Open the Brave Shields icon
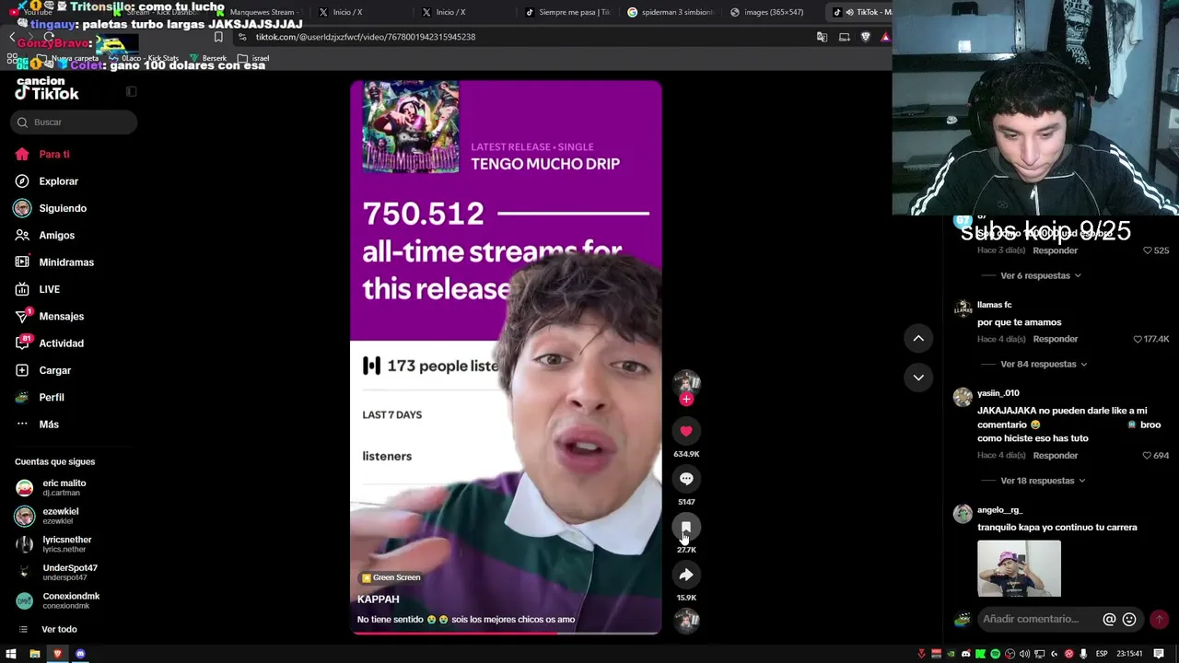The image size is (1179, 663). tap(865, 37)
